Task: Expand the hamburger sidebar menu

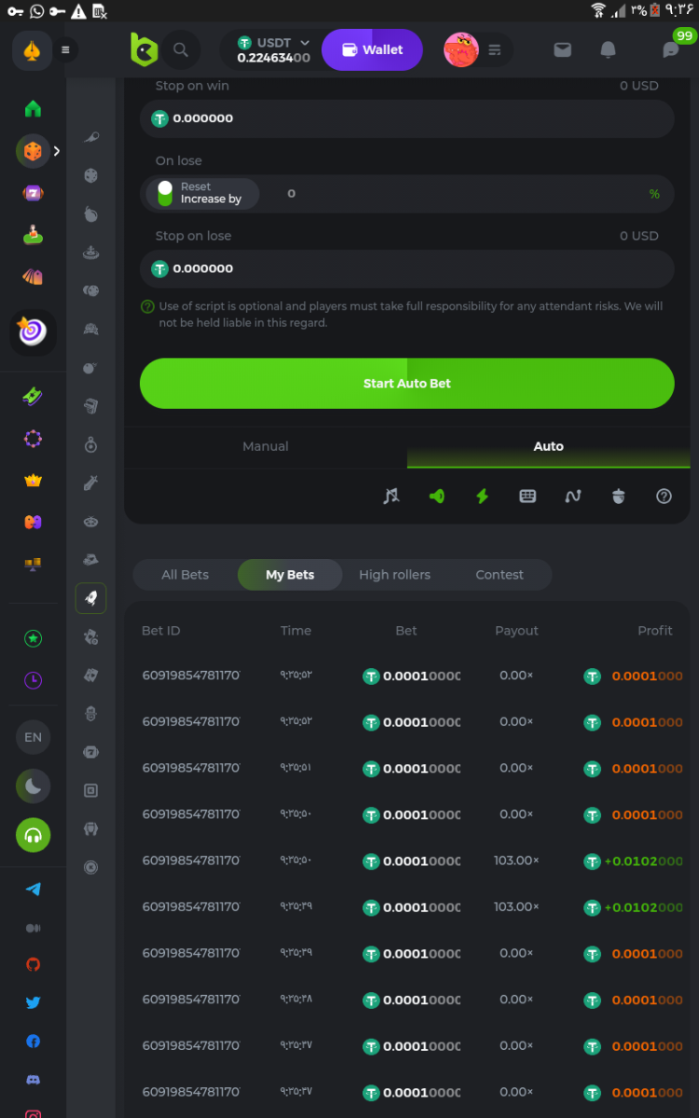Action: coord(65,50)
